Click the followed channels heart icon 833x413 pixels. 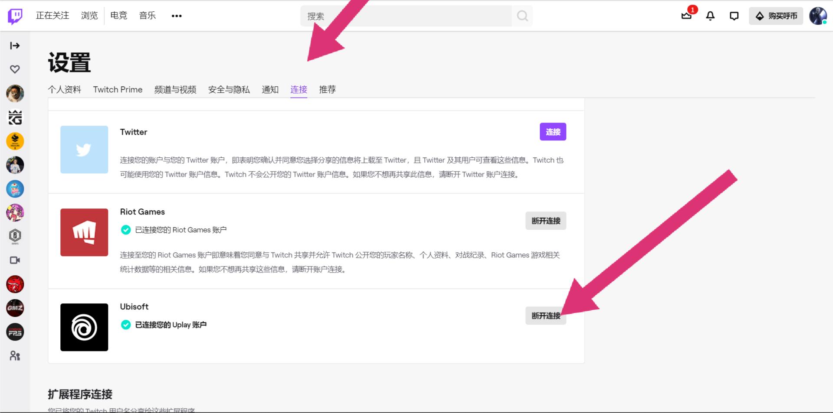click(15, 69)
